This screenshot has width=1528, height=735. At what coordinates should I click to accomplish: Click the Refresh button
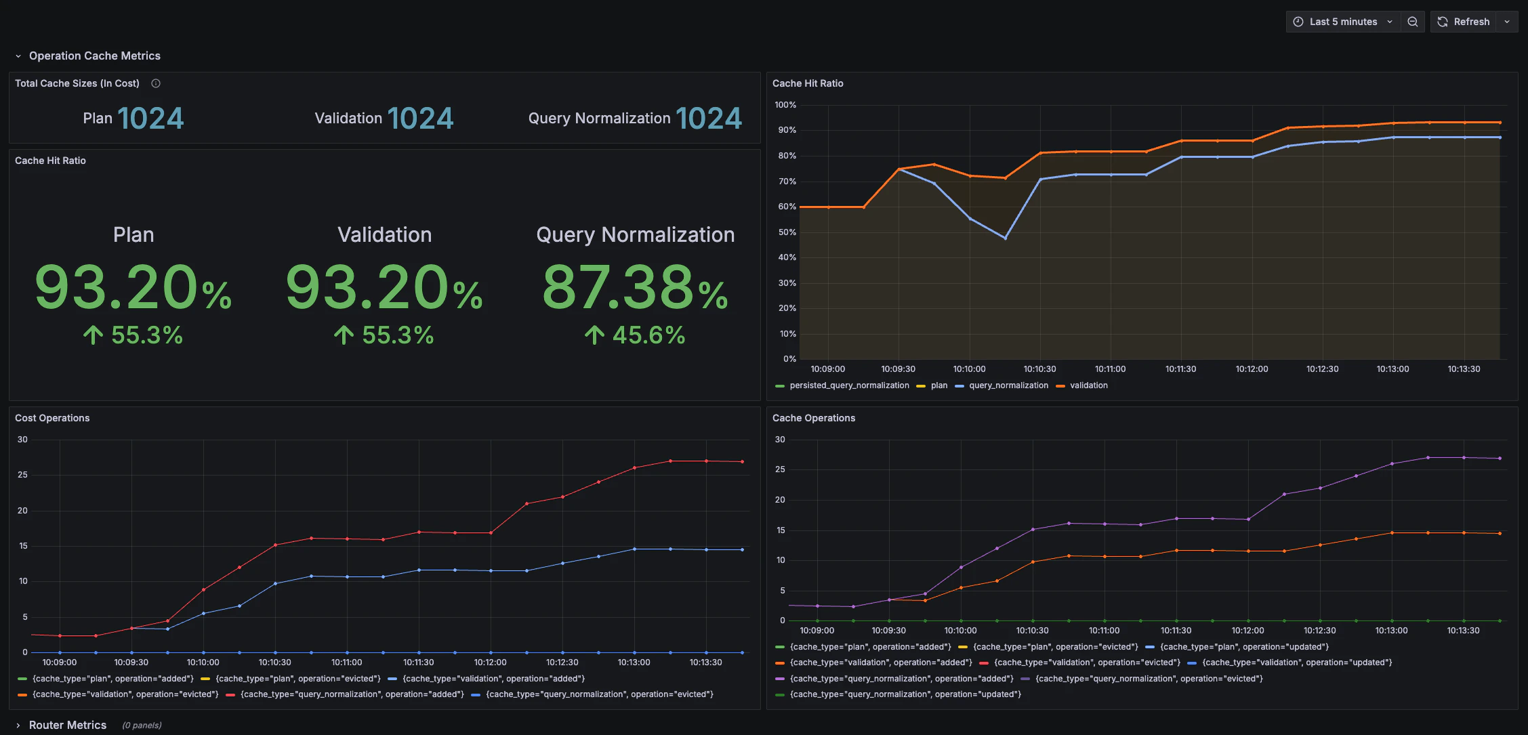(1470, 21)
